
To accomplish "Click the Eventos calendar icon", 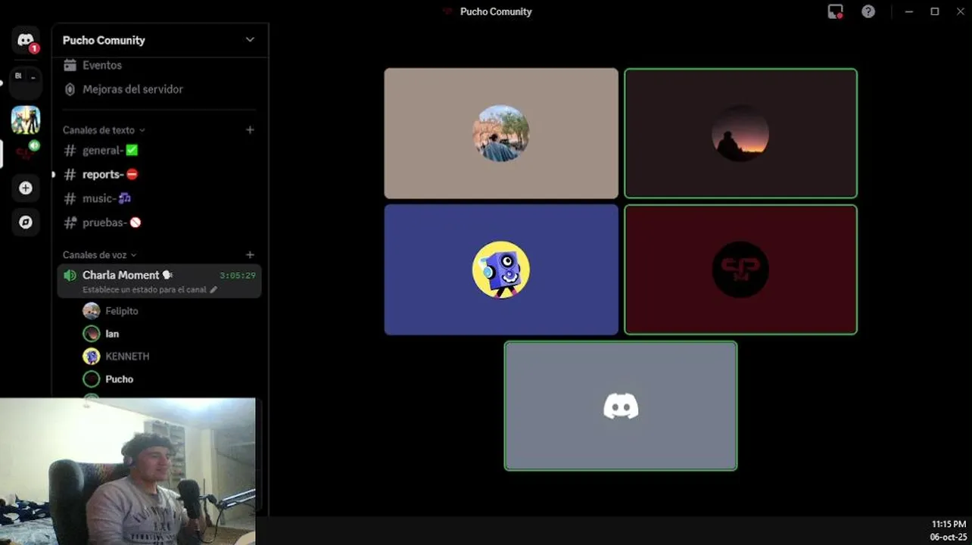I will coord(70,65).
